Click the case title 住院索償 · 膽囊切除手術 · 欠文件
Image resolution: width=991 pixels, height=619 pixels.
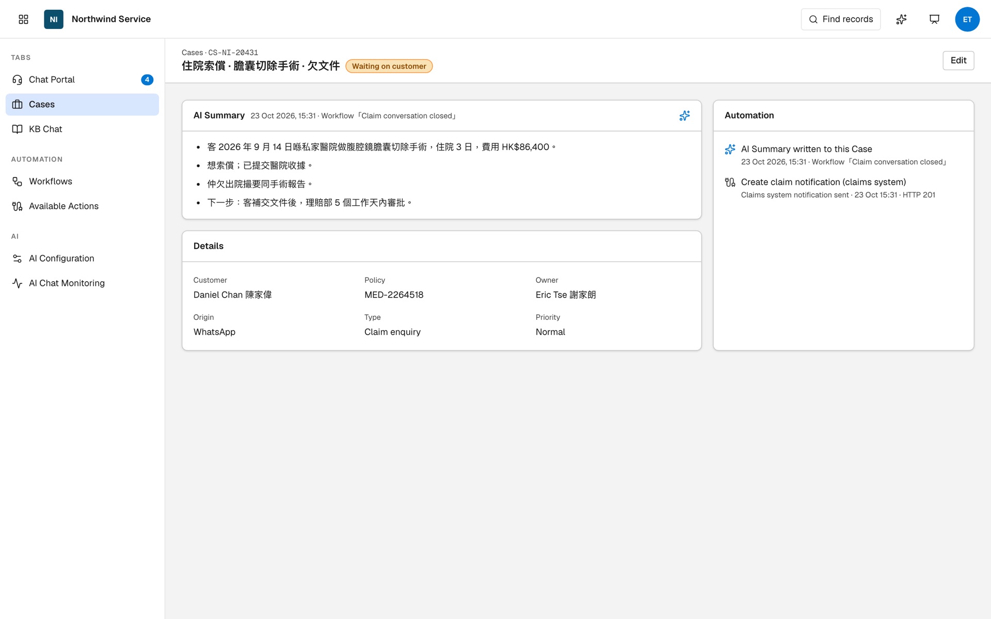point(261,66)
